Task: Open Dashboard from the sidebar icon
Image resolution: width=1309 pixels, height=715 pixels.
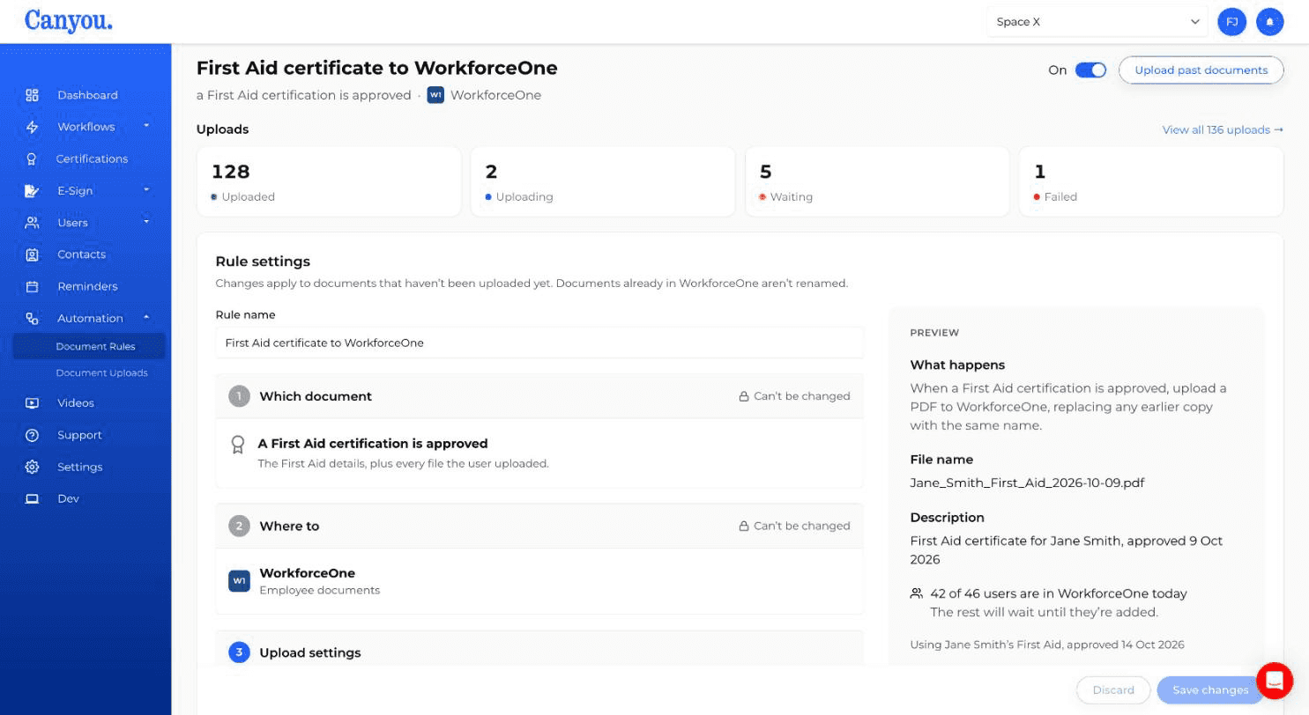Action: pyautogui.click(x=32, y=95)
